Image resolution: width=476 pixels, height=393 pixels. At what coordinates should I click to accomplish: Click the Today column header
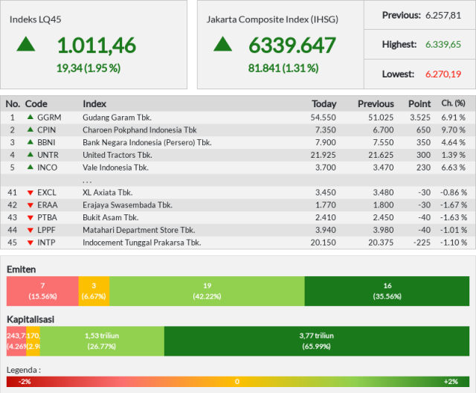pyautogui.click(x=324, y=104)
